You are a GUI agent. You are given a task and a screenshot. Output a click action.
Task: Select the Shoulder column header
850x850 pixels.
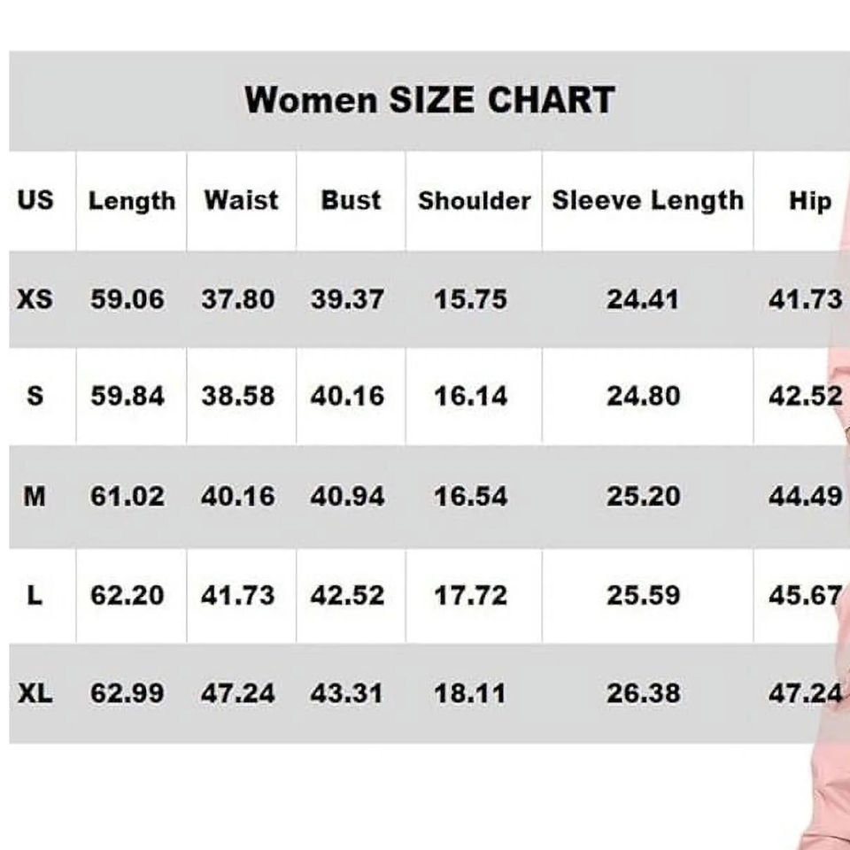click(474, 201)
